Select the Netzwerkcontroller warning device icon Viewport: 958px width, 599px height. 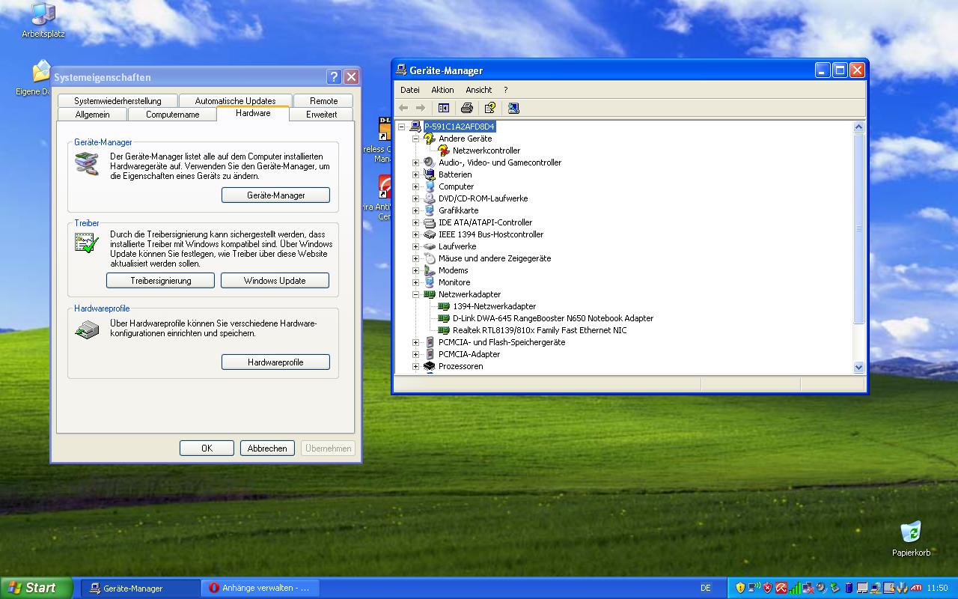(x=444, y=150)
